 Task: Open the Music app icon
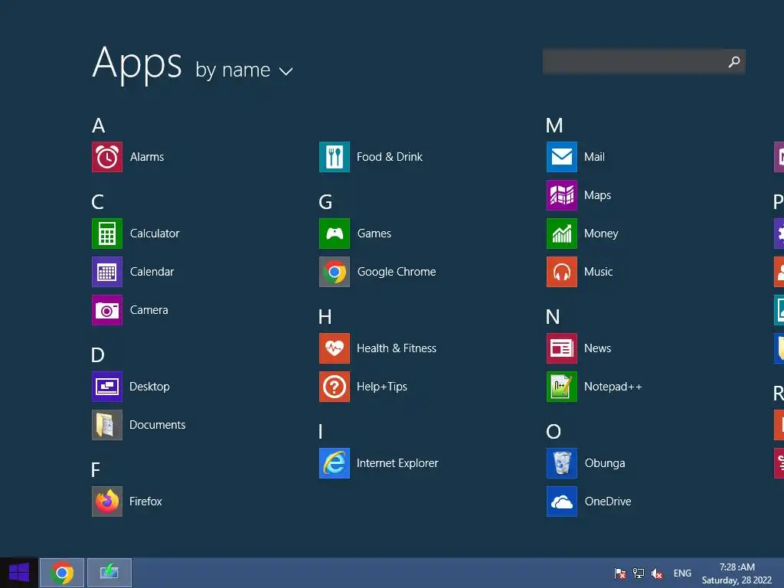coord(562,272)
